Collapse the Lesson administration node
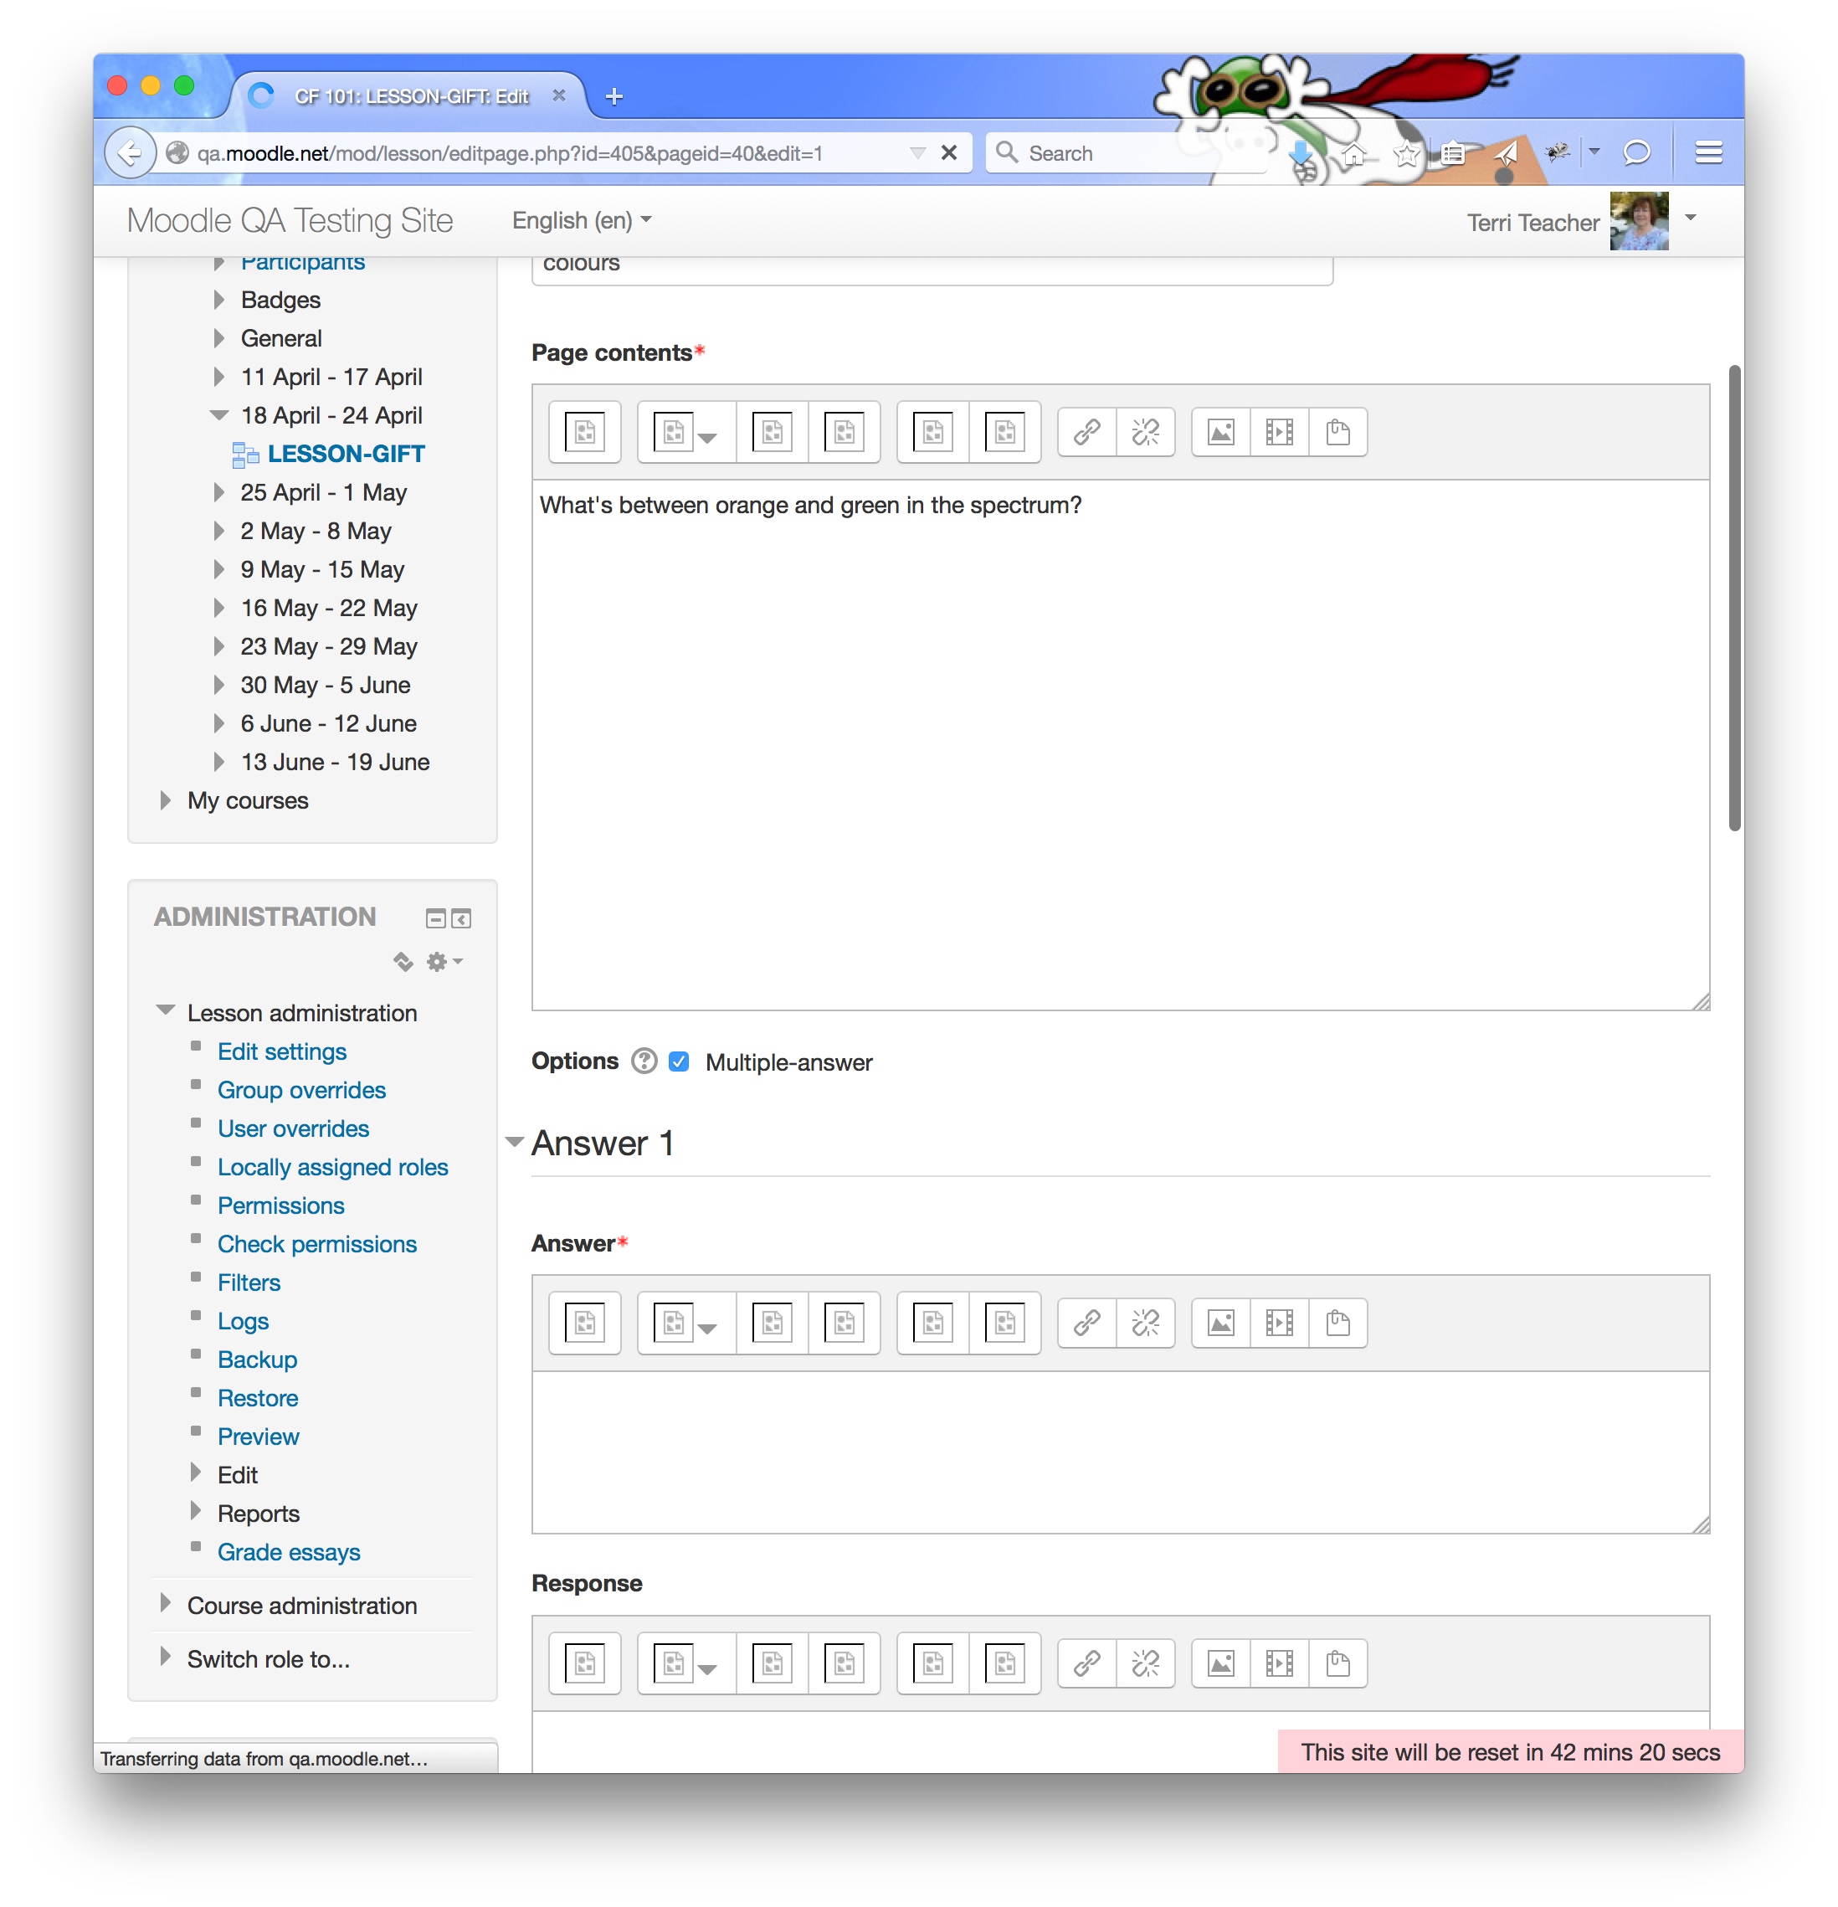The height and width of the screenshot is (1907, 1838). click(x=166, y=1011)
